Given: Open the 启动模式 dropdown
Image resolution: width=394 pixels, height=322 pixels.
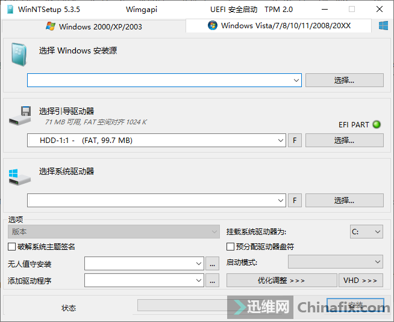Looking at the screenshot, I should 336,262.
